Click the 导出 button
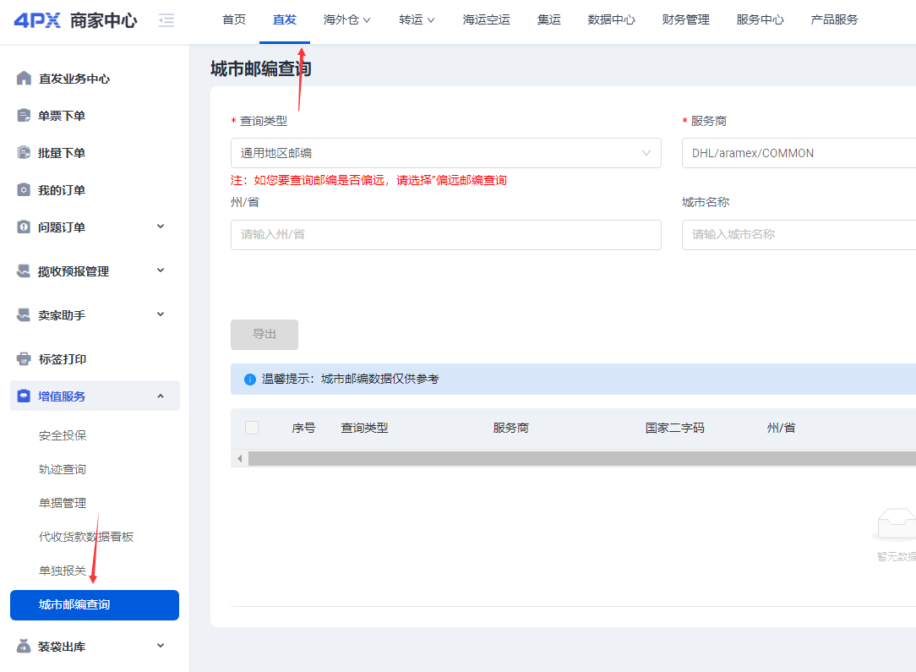Screen dimensions: 916x672 (x=264, y=334)
